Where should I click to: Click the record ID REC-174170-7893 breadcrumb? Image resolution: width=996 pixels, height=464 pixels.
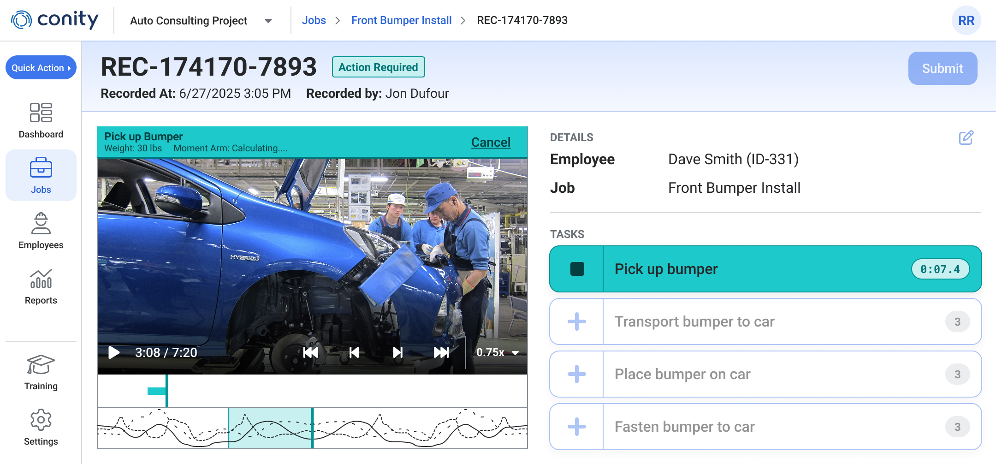[522, 20]
